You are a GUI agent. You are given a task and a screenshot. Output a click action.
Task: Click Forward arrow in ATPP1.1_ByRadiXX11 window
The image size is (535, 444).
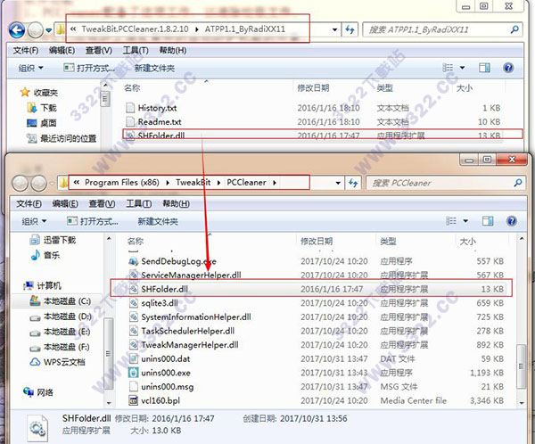coord(35,30)
